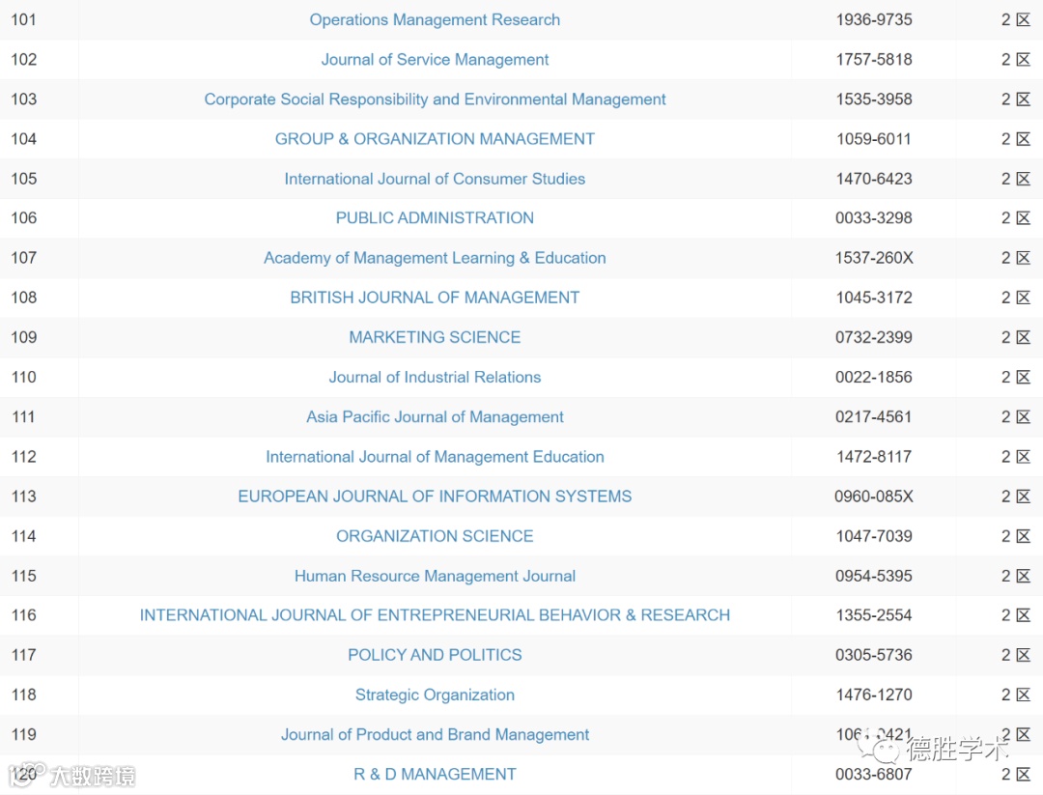Click row number 119
The image size is (1043, 795).
pos(23,734)
